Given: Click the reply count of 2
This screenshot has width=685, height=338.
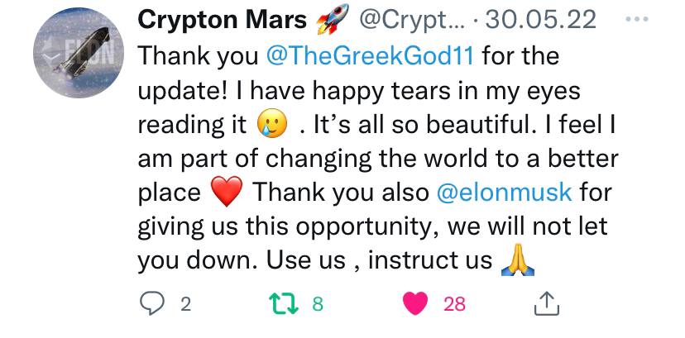Looking at the screenshot, I should 185,304.
